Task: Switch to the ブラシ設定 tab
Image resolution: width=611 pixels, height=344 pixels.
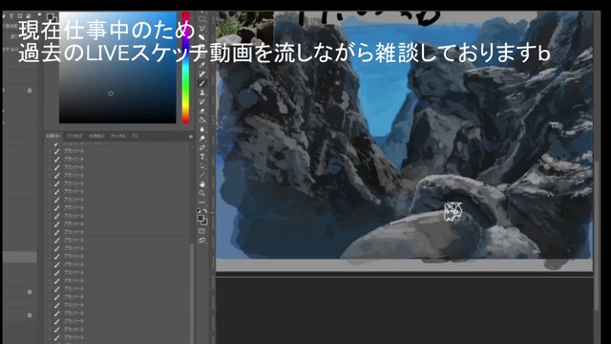Action: [x=74, y=136]
